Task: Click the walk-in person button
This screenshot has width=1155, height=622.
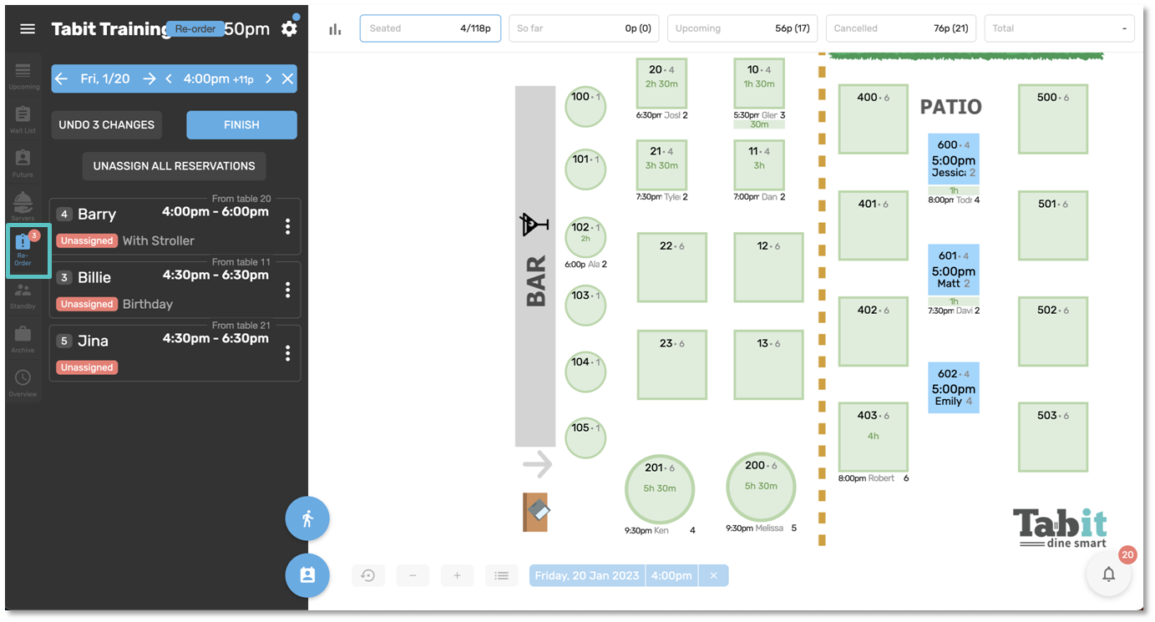Action: point(307,519)
